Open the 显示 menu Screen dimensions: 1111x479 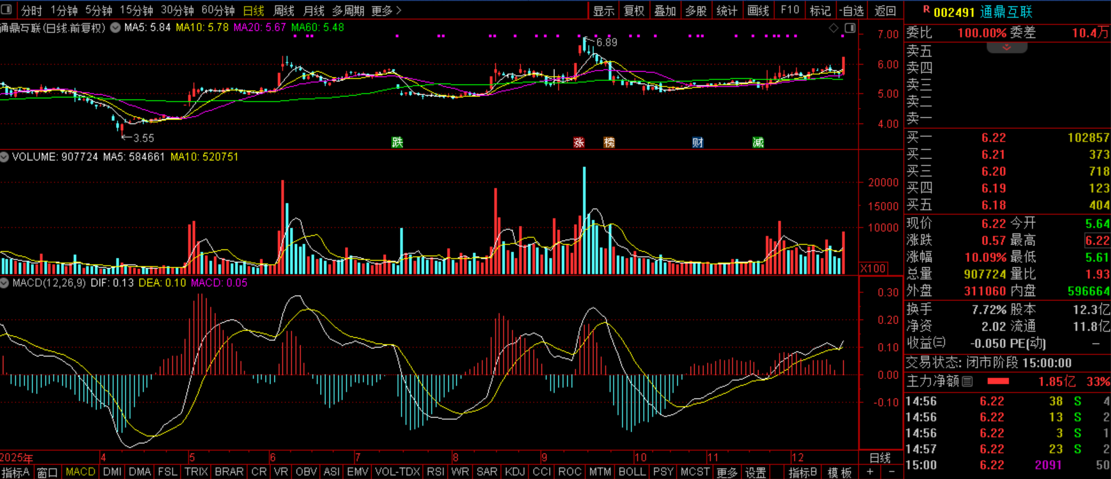(x=604, y=11)
